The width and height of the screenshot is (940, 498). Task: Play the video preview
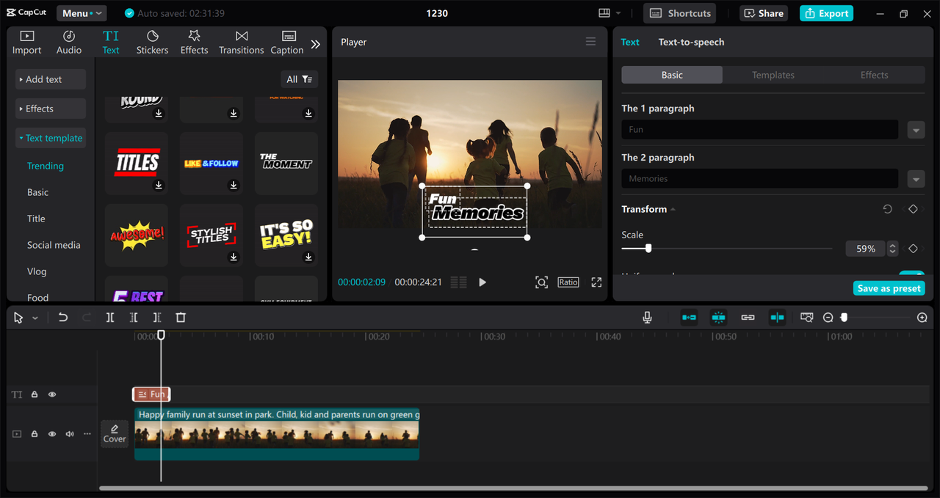[x=482, y=282]
